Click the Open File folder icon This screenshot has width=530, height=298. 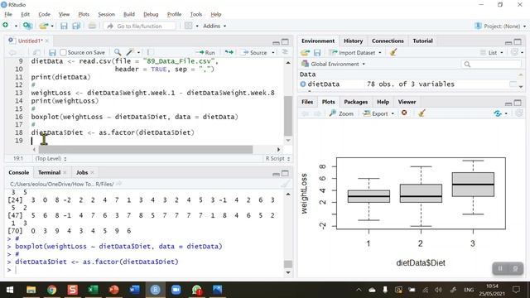click(43, 26)
